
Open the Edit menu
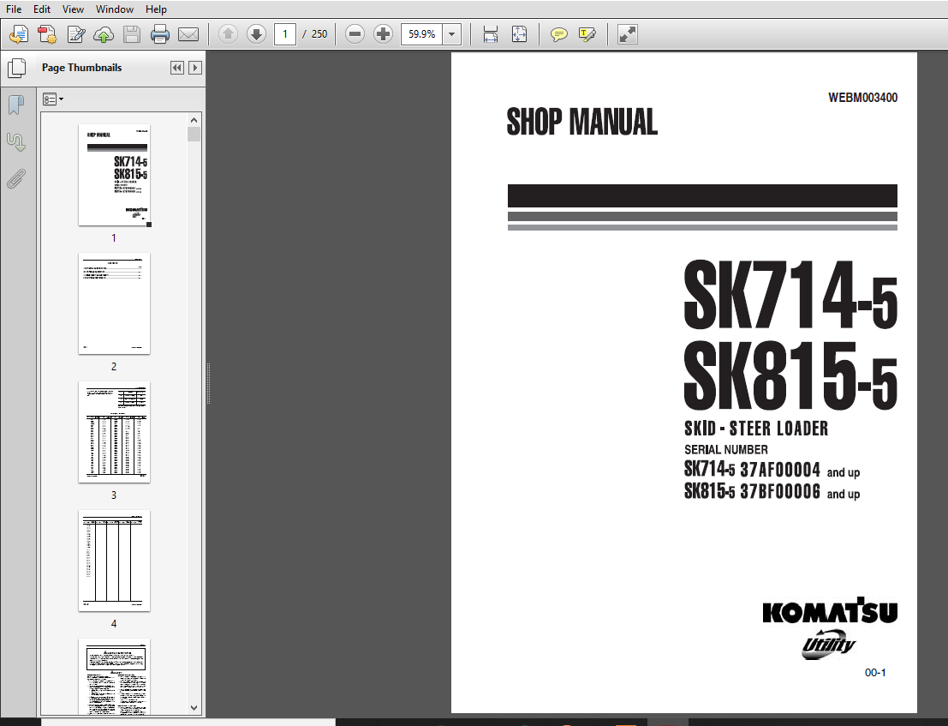tap(42, 9)
